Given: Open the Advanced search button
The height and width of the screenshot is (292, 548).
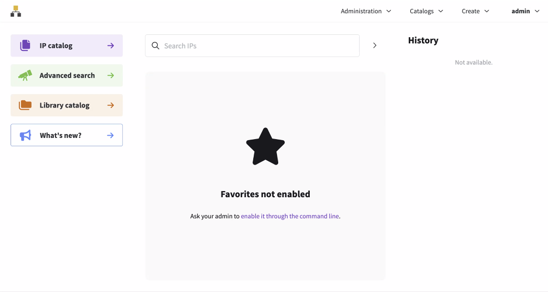Looking at the screenshot, I should (67, 75).
